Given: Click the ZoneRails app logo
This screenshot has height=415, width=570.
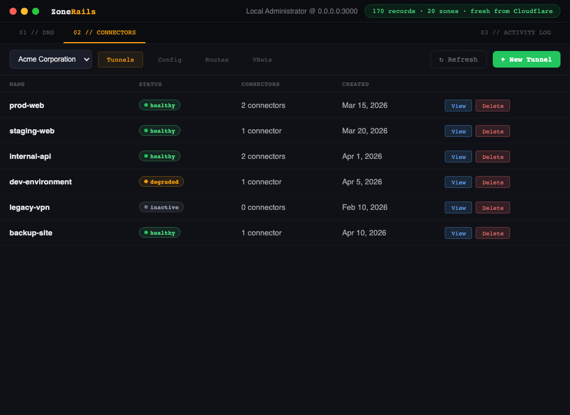Looking at the screenshot, I should (73, 12).
